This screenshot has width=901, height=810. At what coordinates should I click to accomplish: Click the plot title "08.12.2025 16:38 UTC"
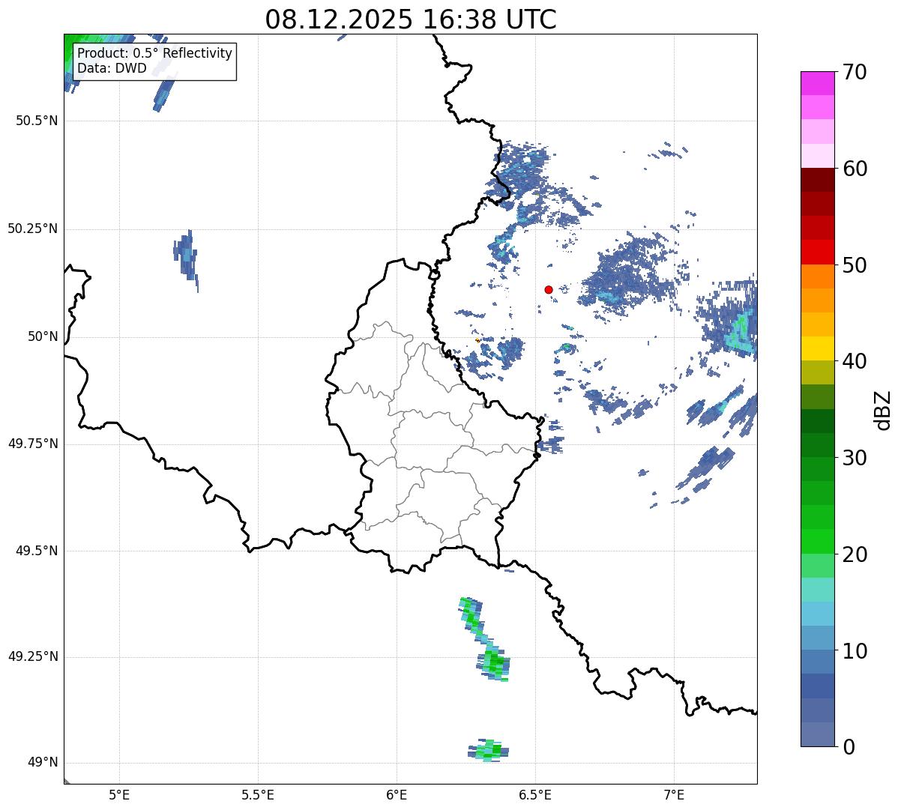(411, 19)
